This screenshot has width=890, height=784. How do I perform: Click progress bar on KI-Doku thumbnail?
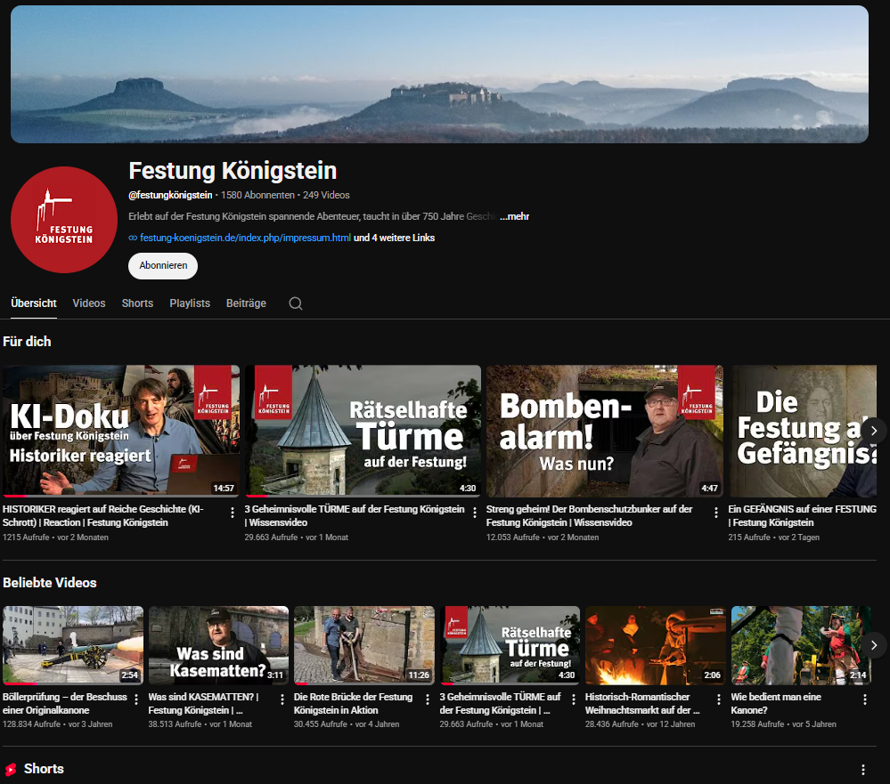point(121,496)
